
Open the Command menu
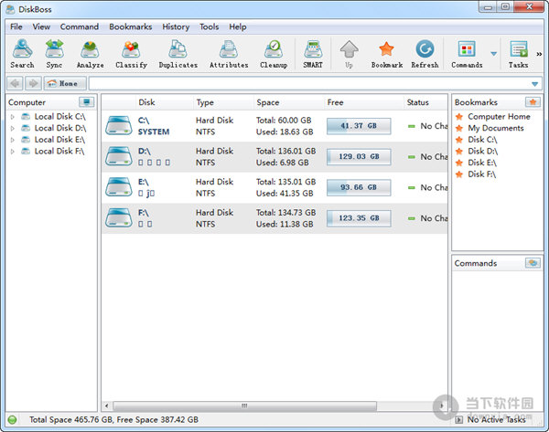(x=79, y=26)
